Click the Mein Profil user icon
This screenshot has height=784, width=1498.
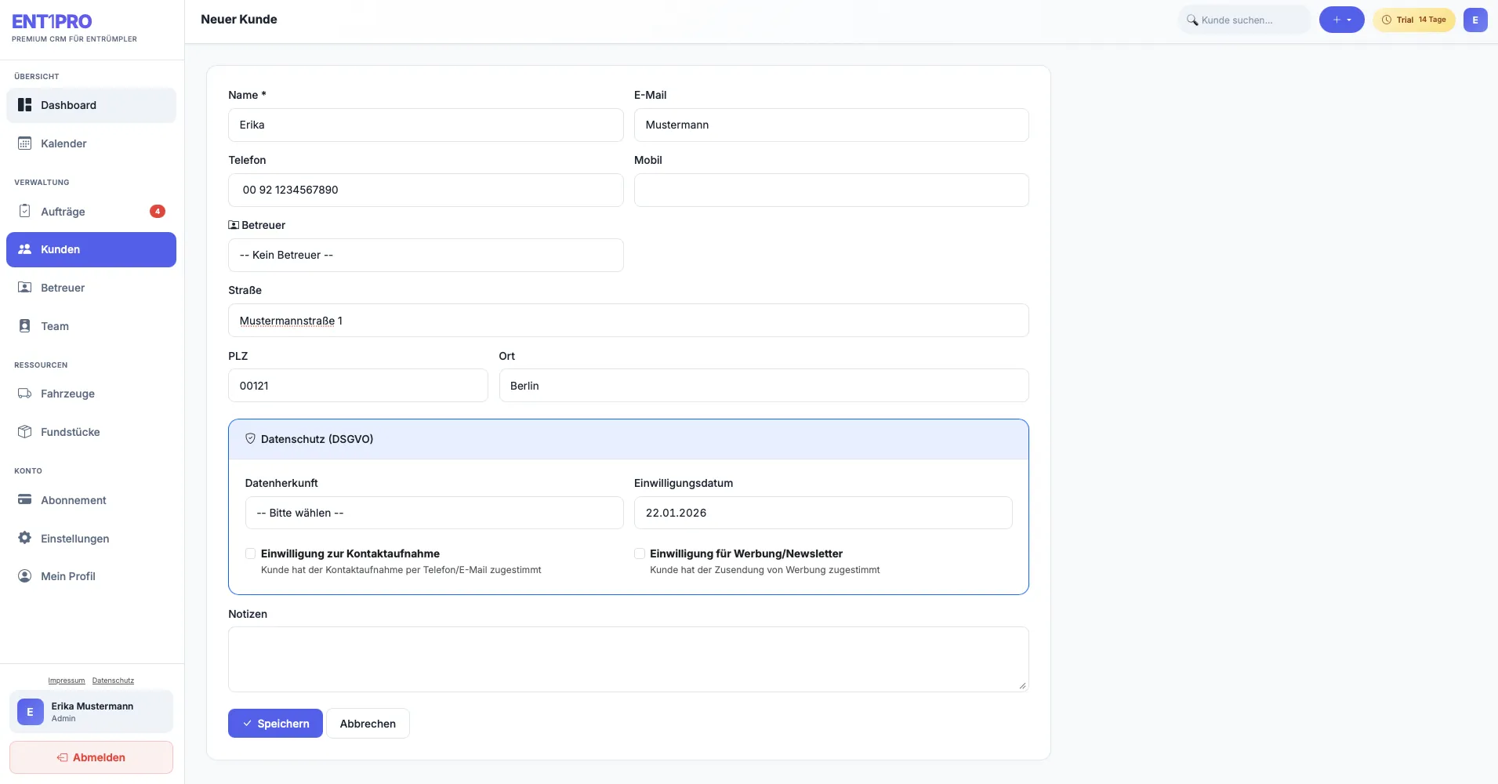pyautogui.click(x=25, y=576)
